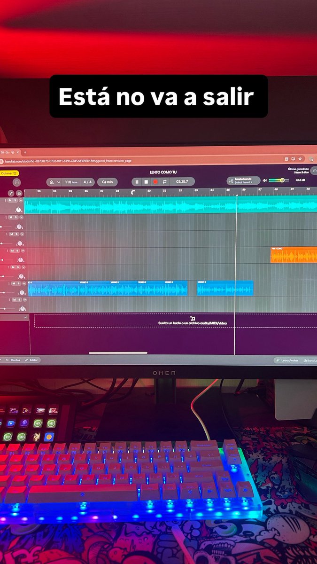Open the Masterizando preset selector
The image size is (317, 564).
coord(243,180)
